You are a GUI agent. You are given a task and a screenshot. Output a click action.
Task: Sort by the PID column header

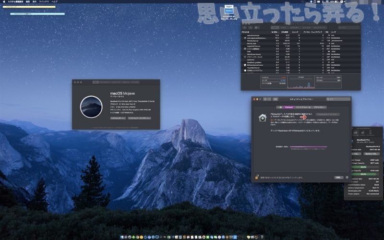(327, 32)
